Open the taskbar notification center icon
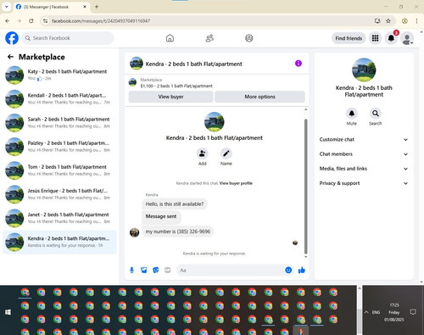424x335 pixels. tap(413, 312)
